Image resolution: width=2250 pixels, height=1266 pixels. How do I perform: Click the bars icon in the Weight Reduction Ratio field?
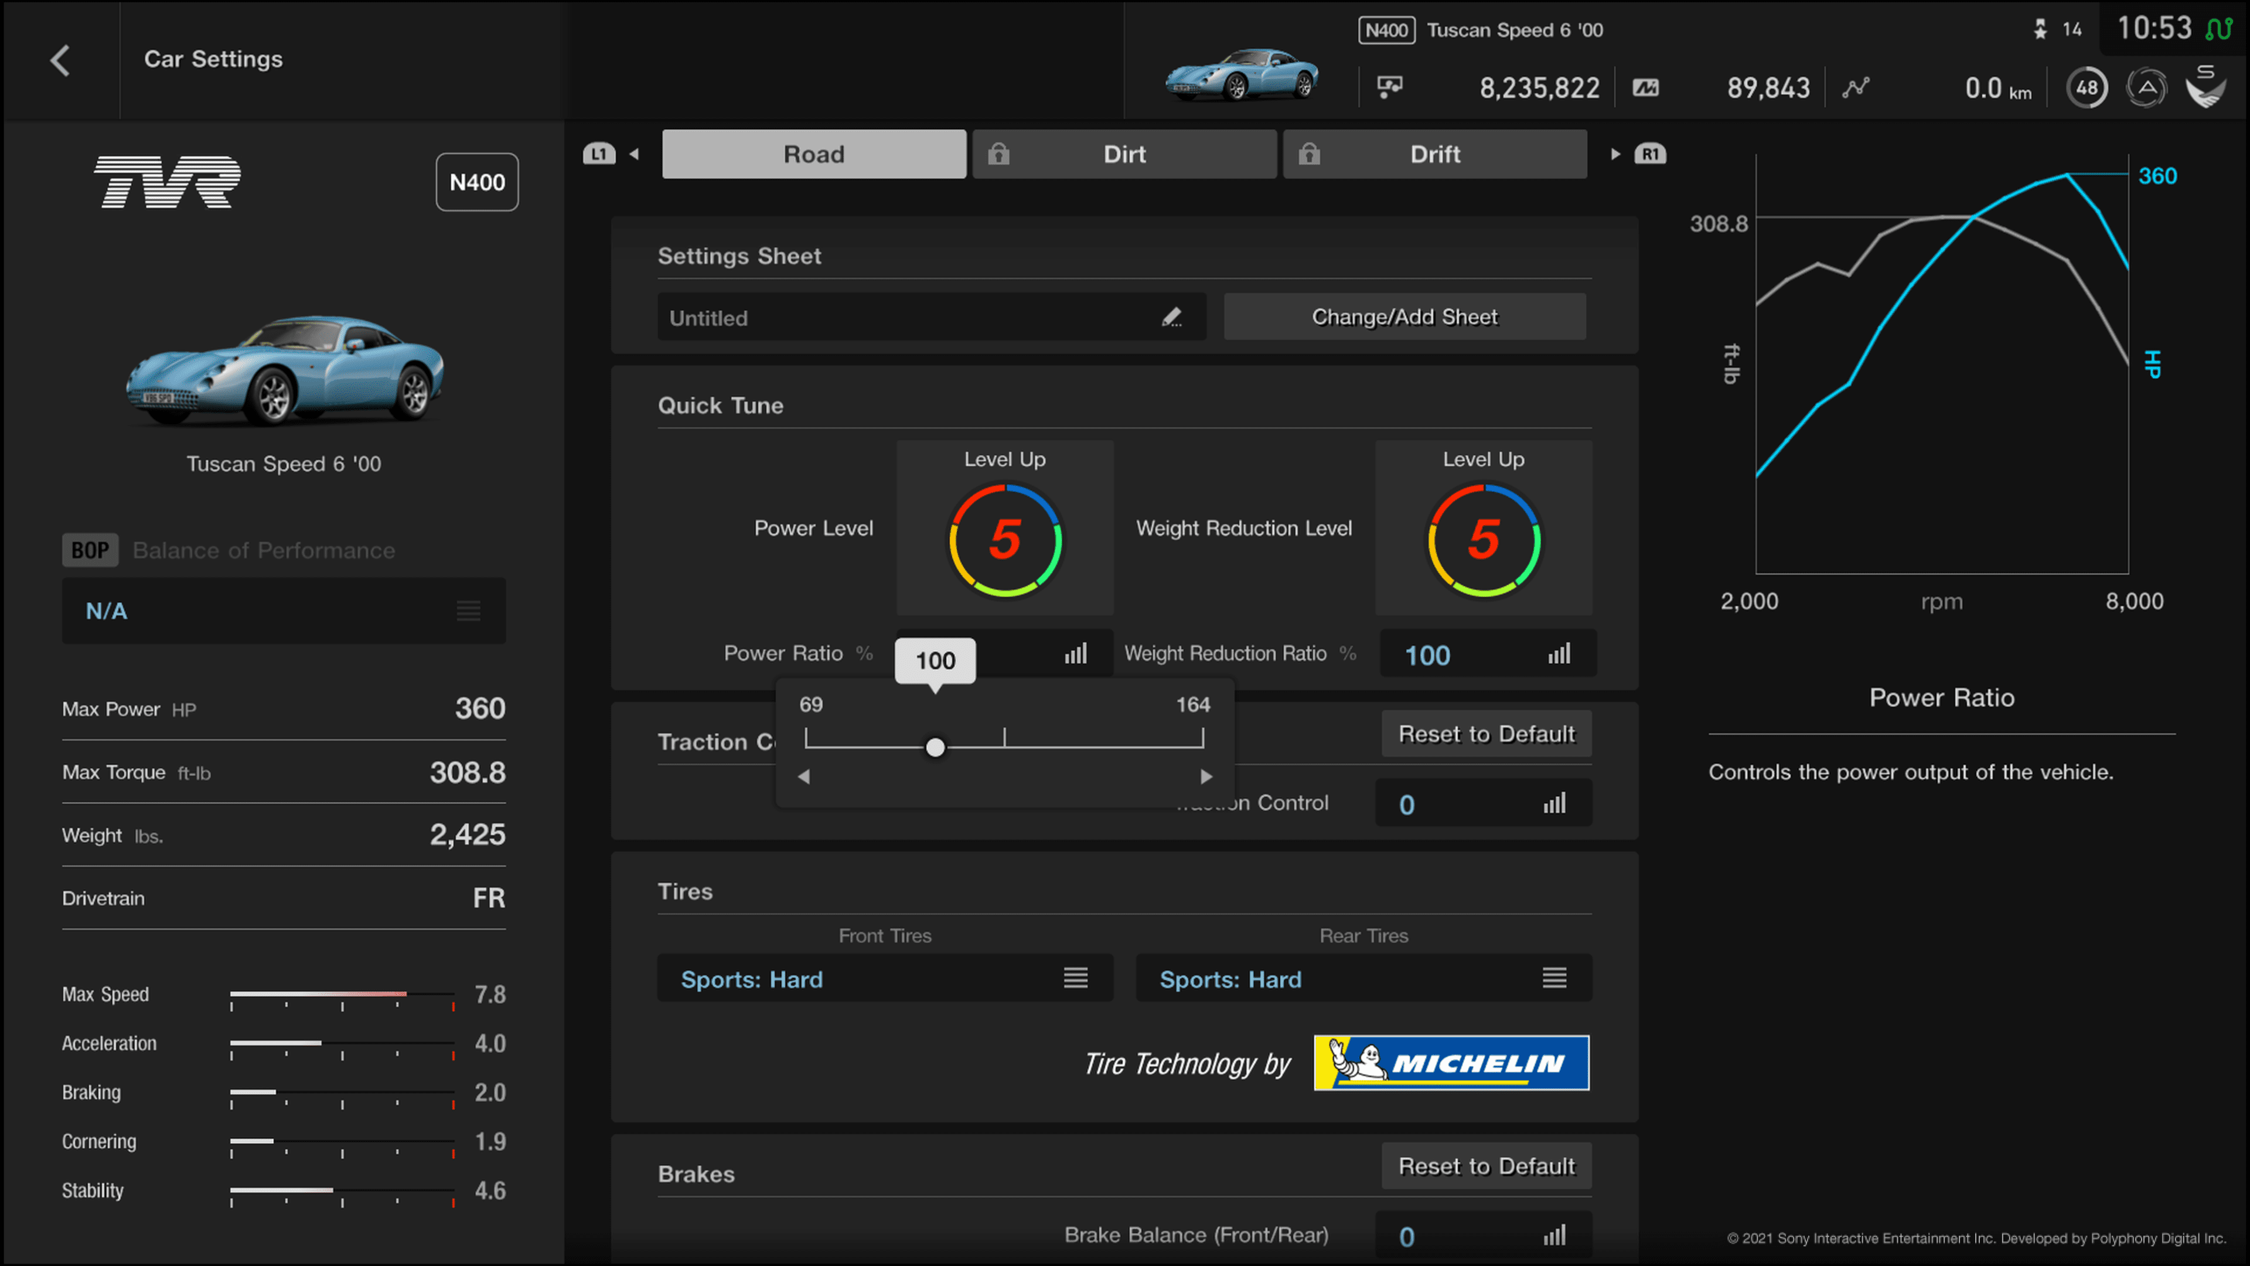click(x=1559, y=654)
